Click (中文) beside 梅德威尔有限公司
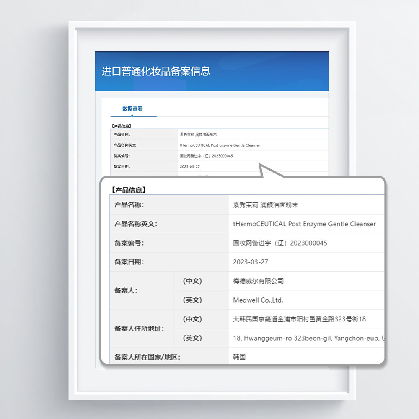 point(192,281)
